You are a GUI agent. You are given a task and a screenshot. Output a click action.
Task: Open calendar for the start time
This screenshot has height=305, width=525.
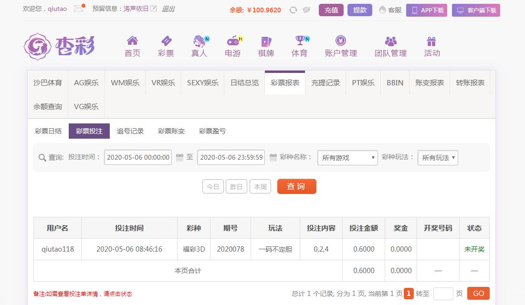[x=179, y=157]
